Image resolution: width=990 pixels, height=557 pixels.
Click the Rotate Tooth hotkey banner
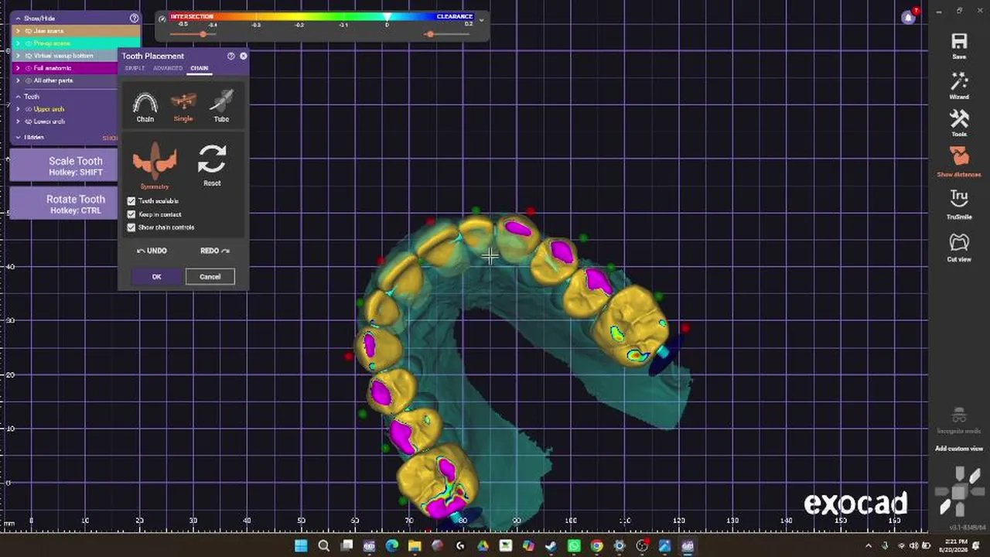(63, 204)
